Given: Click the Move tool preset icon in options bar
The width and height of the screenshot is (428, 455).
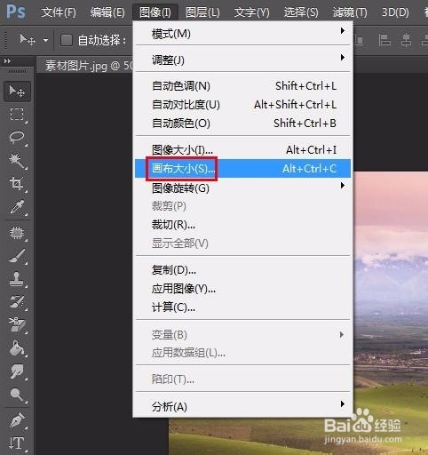Looking at the screenshot, I should pyautogui.click(x=28, y=39).
